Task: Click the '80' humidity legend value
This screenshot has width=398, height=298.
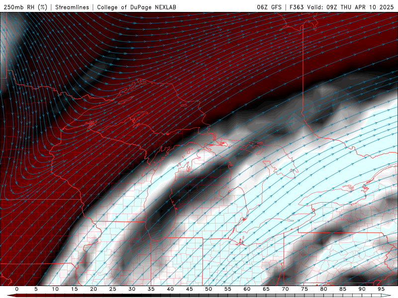Action: point(324,289)
